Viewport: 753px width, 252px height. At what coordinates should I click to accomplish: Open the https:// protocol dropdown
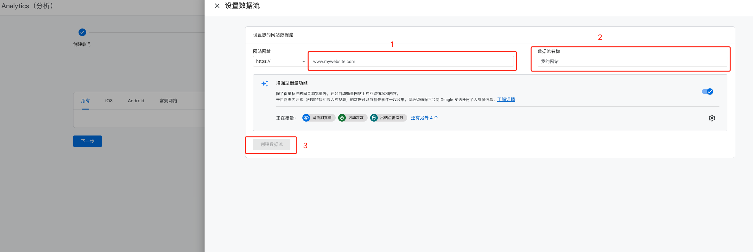[280, 61]
